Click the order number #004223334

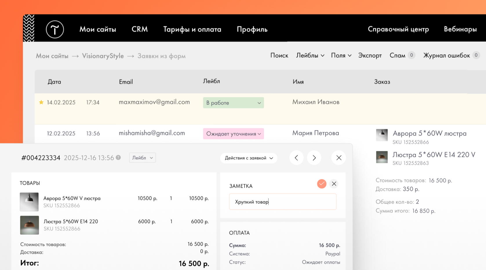click(x=41, y=158)
